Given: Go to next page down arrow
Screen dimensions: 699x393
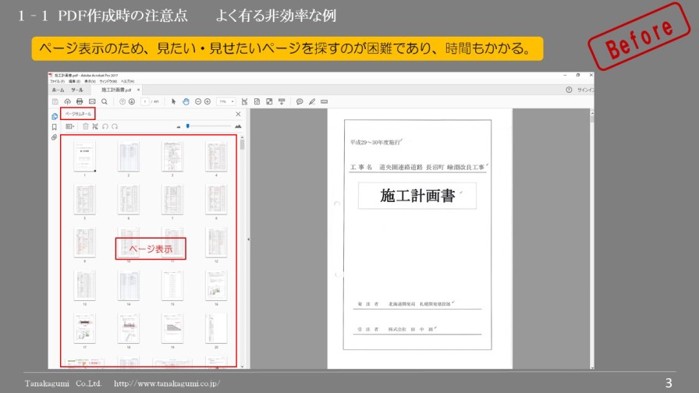Looking at the screenshot, I should [x=132, y=101].
